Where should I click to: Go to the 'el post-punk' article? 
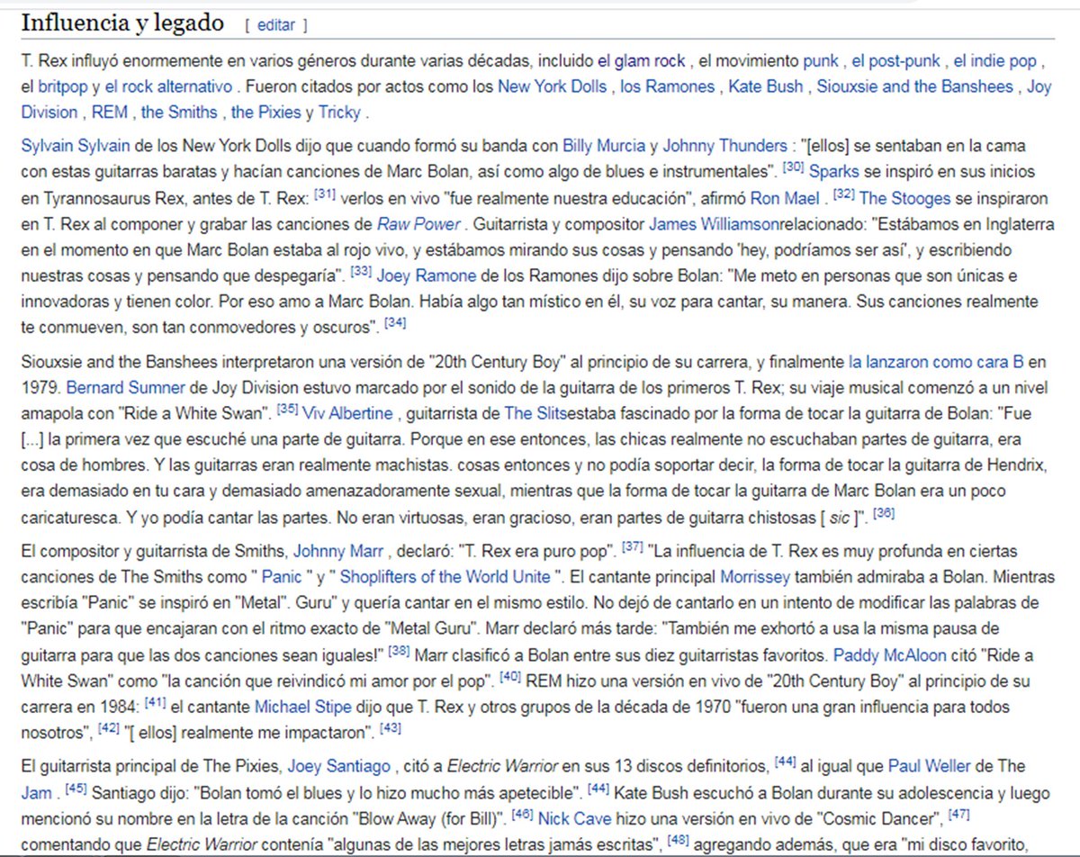pyautogui.click(x=896, y=62)
